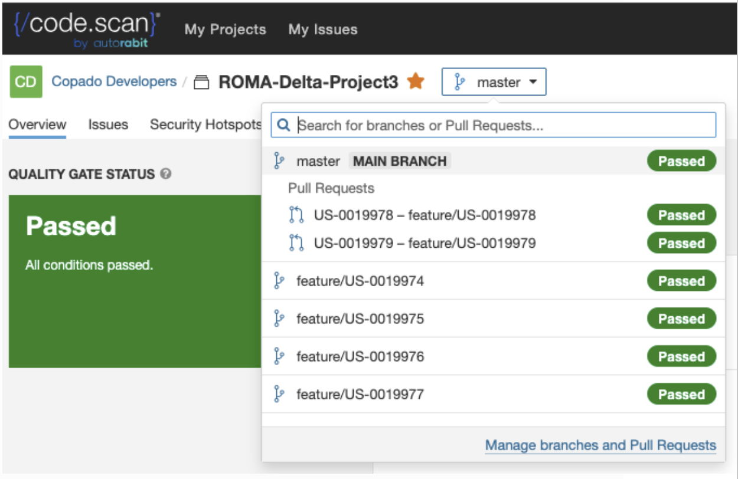The width and height of the screenshot is (738, 479).
Task: Open the Security Hotspots tab
Action: click(x=205, y=124)
